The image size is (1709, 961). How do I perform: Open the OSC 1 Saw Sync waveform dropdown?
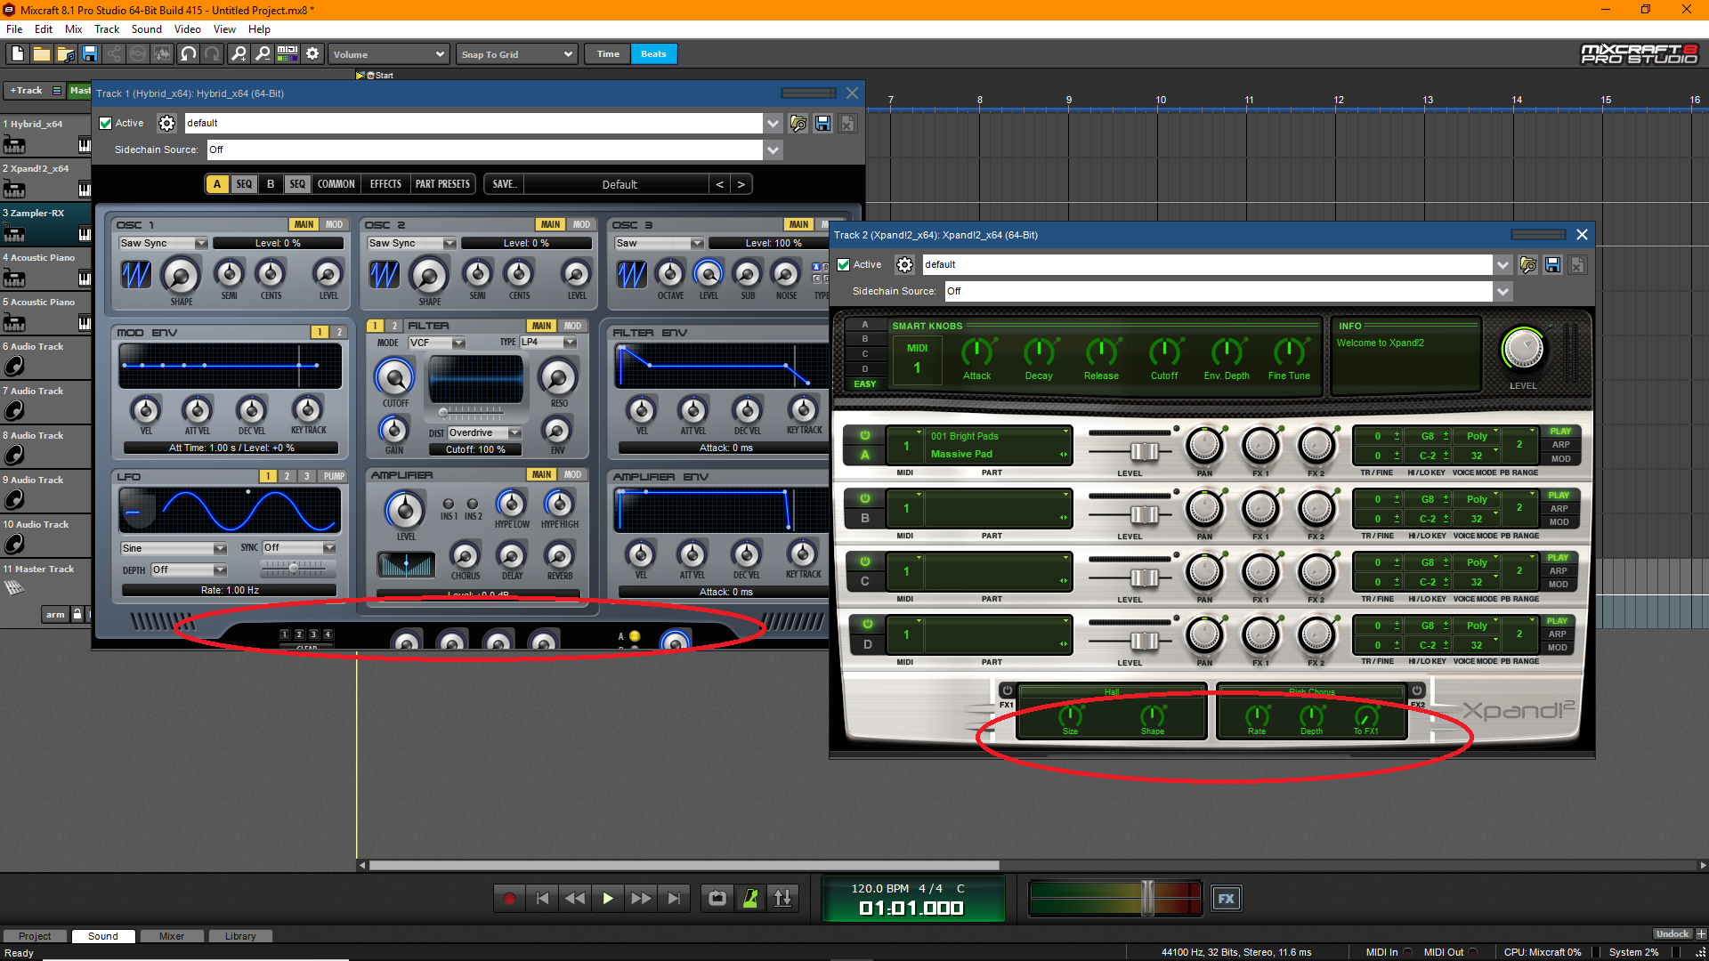tap(163, 244)
